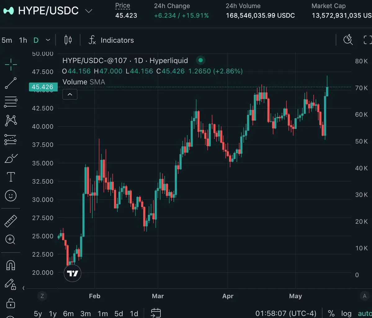Click the underlined Price label
This screenshot has width=372, height=318.
click(x=123, y=6)
